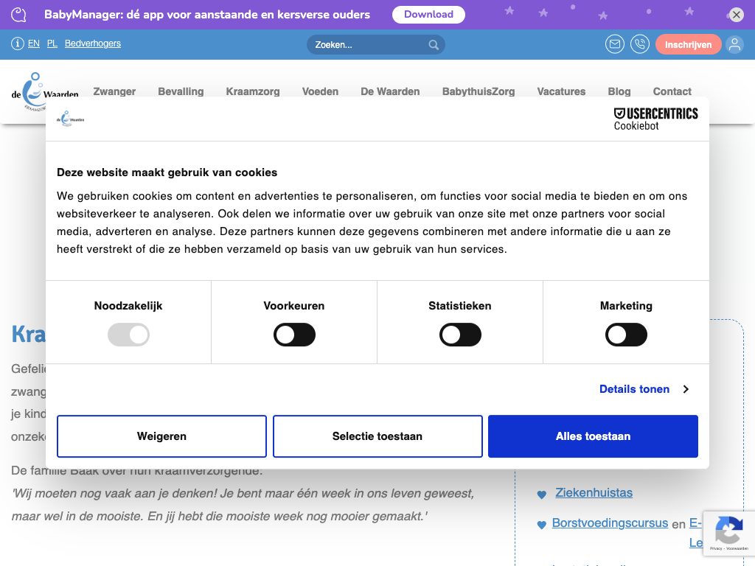Image resolution: width=755 pixels, height=566 pixels.
Task: Click the Usercentrics Cookiebot logo
Action: pyautogui.click(x=655, y=119)
